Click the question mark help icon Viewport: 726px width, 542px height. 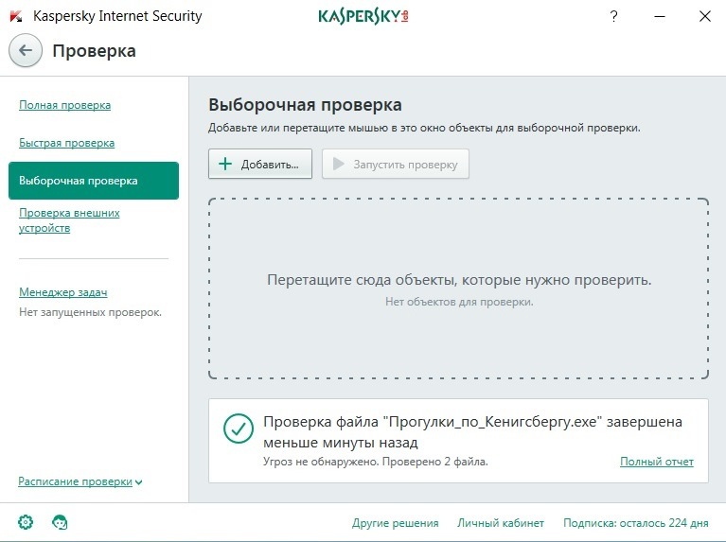pos(614,17)
